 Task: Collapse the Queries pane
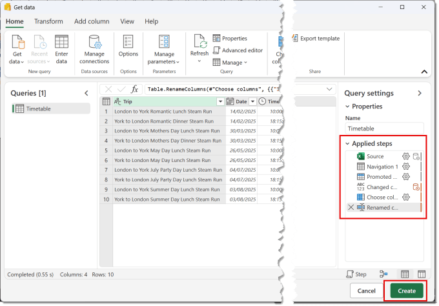point(87,93)
